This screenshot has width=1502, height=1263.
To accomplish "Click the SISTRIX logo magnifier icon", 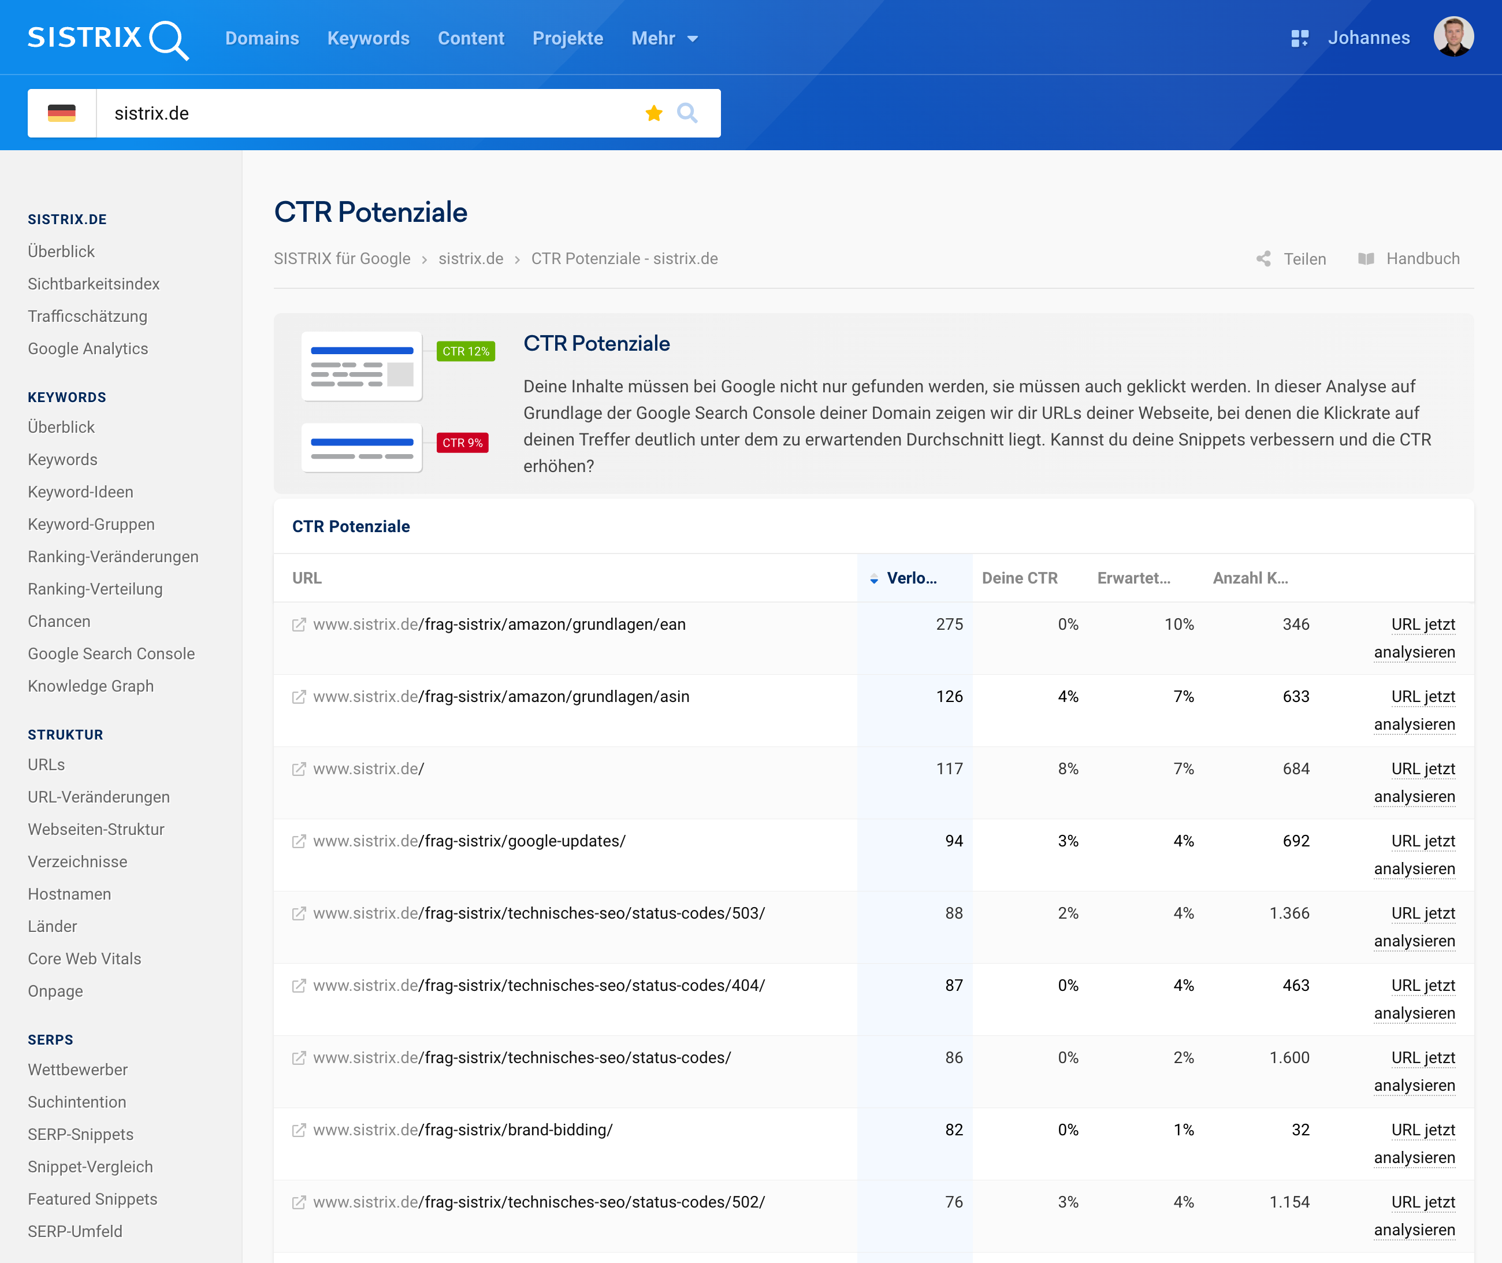I will pyautogui.click(x=168, y=40).
